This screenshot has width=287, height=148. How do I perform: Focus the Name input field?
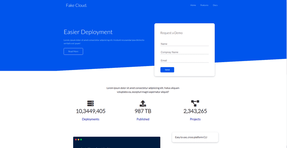[184, 44]
